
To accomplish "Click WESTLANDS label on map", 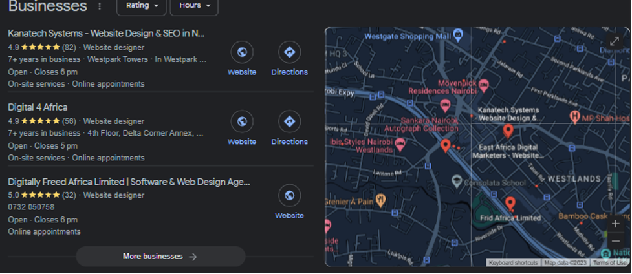I will pos(574,178).
